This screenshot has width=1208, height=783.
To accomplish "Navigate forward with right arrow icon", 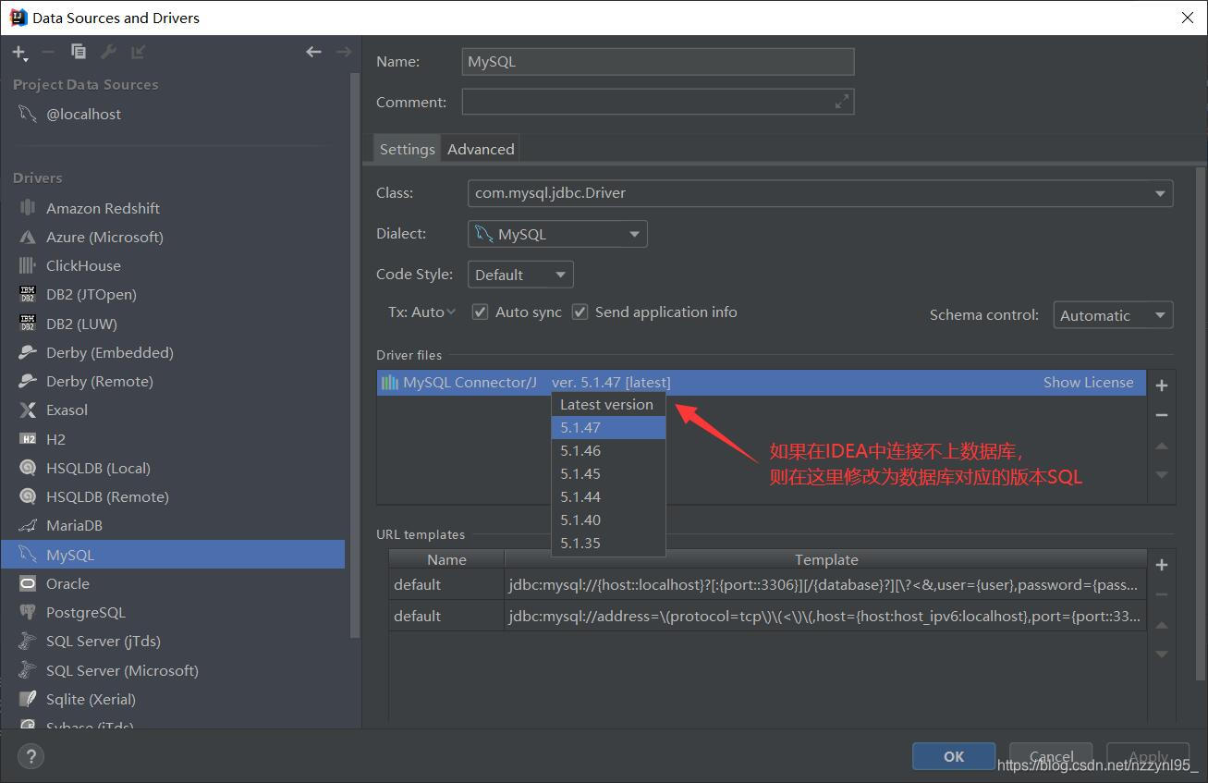I will pos(344,52).
